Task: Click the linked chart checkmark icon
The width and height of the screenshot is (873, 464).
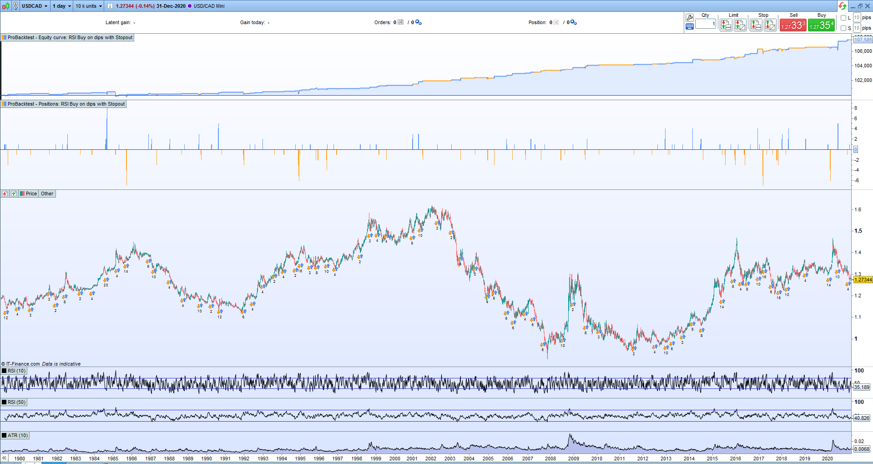Action: tap(15, 6)
